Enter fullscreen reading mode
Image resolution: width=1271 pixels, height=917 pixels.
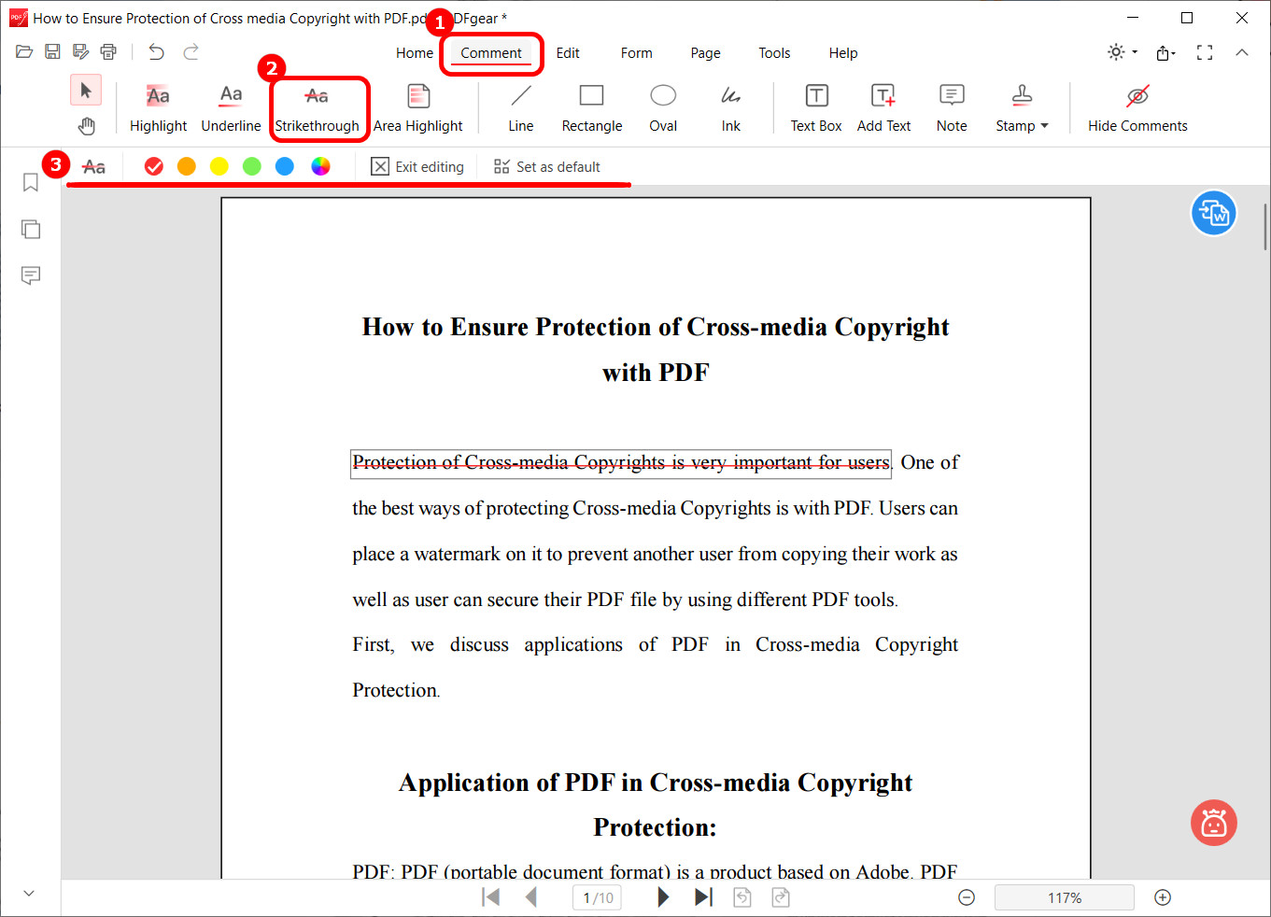(x=1205, y=53)
